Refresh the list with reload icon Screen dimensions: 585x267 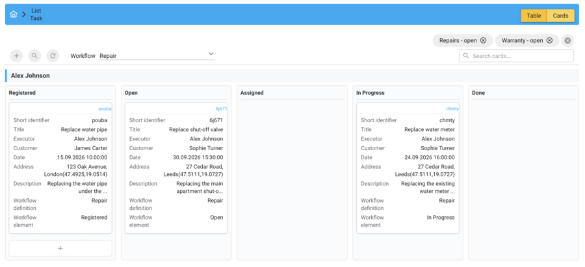(x=53, y=56)
